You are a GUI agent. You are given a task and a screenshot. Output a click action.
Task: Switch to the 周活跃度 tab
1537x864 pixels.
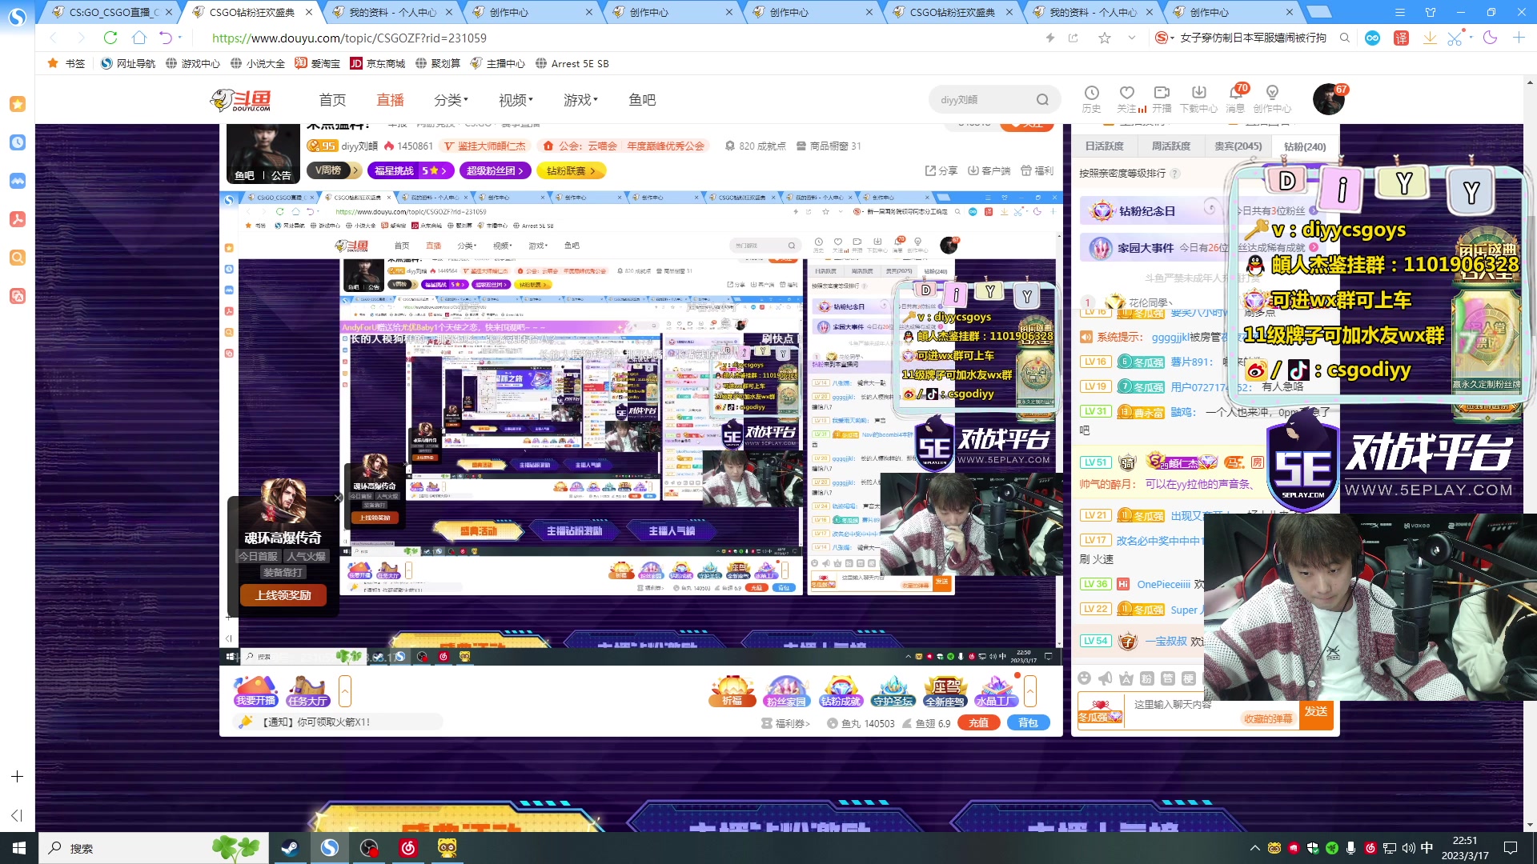1171,146
